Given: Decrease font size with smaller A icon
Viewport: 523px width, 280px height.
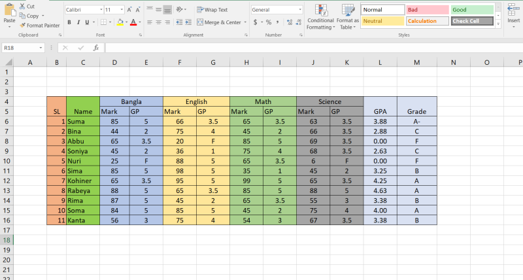Looking at the screenshot, I should pyautogui.click(x=138, y=10).
